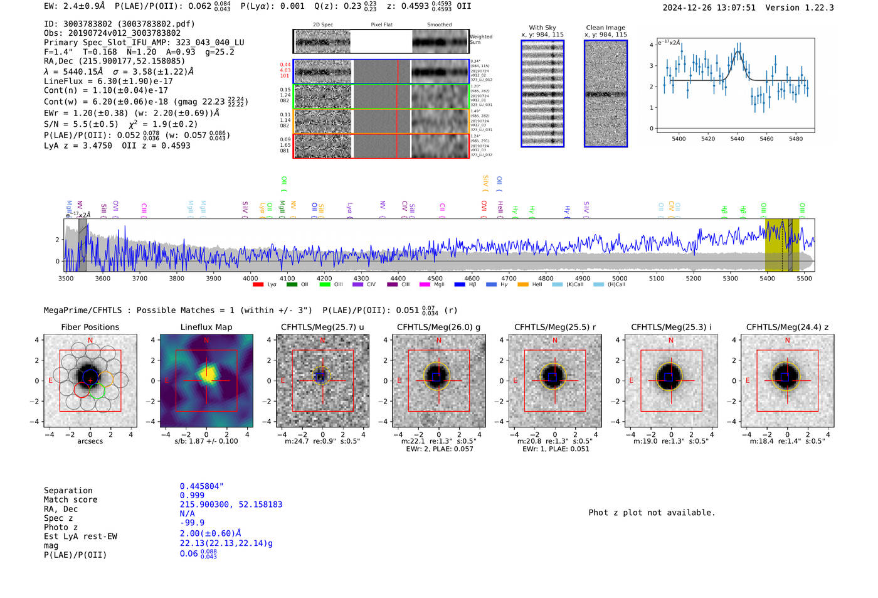This screenshot has height=598, width=878.
Task: Open the CFHTLS/Meg(25.7) u cutout
Action: (322, 381)
